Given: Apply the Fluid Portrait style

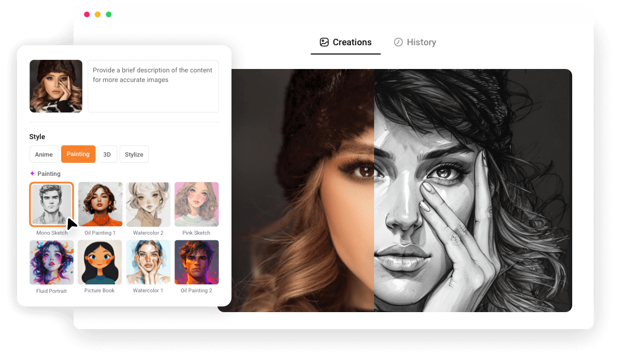Looking at the screenshot, I should (x=52, y=262).
